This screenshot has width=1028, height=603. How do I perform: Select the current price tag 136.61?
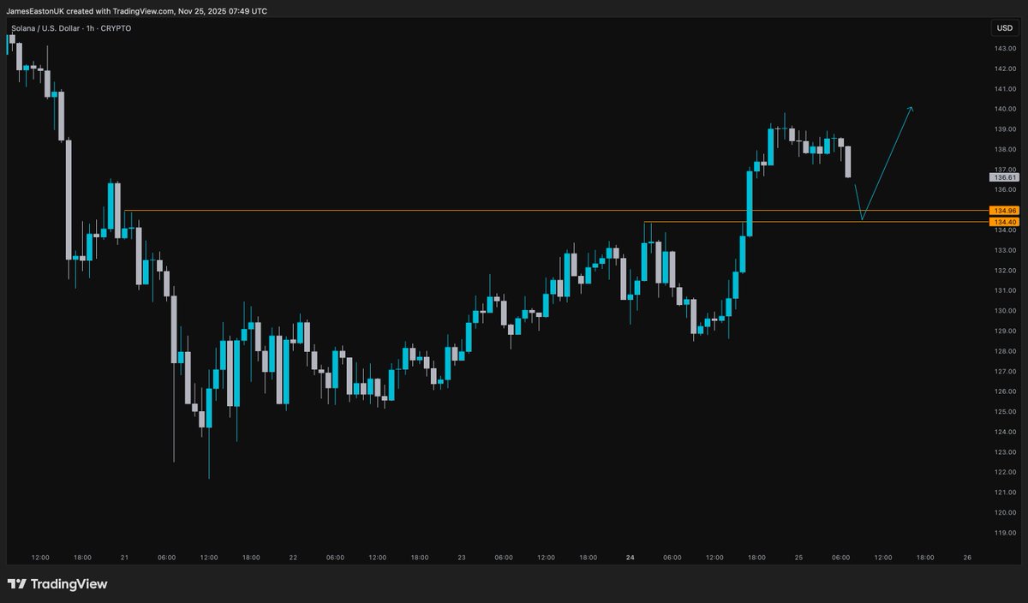pos(1004,177)
